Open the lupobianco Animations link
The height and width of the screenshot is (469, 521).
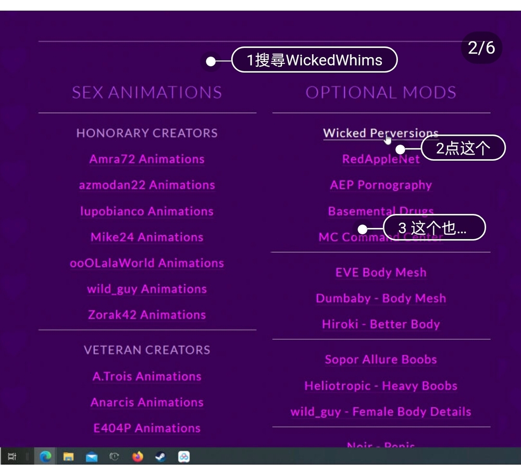[147, 211]
